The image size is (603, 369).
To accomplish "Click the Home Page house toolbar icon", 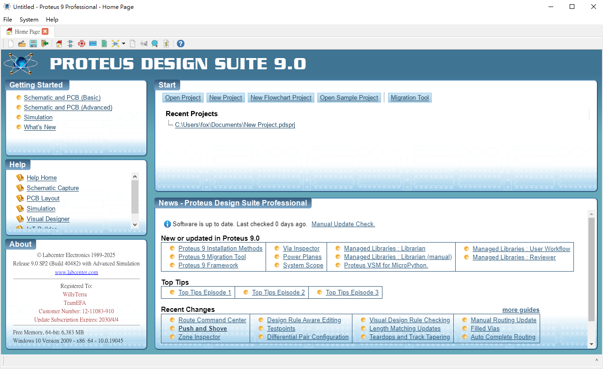I will tap(59, 44).
